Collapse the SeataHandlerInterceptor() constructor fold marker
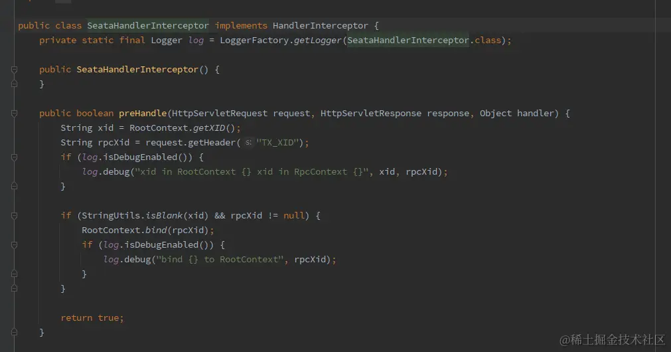This screenshot has width=671, height=352. pyautogui.click(x=14, y=69)
